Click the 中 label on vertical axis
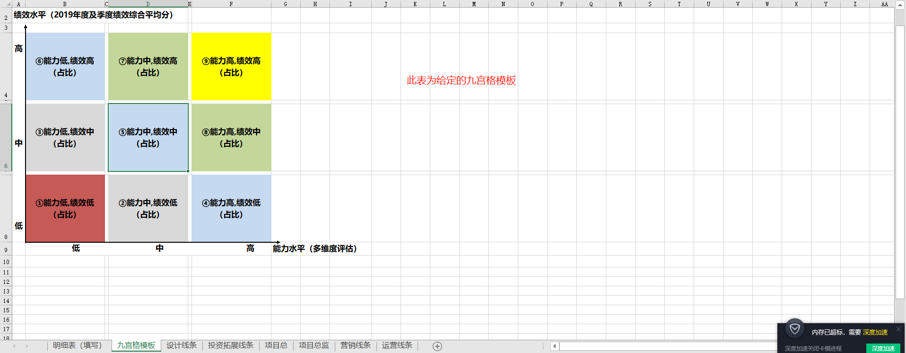Image resolution: width=906 pixels, height=353 pixels. point(18,143)
